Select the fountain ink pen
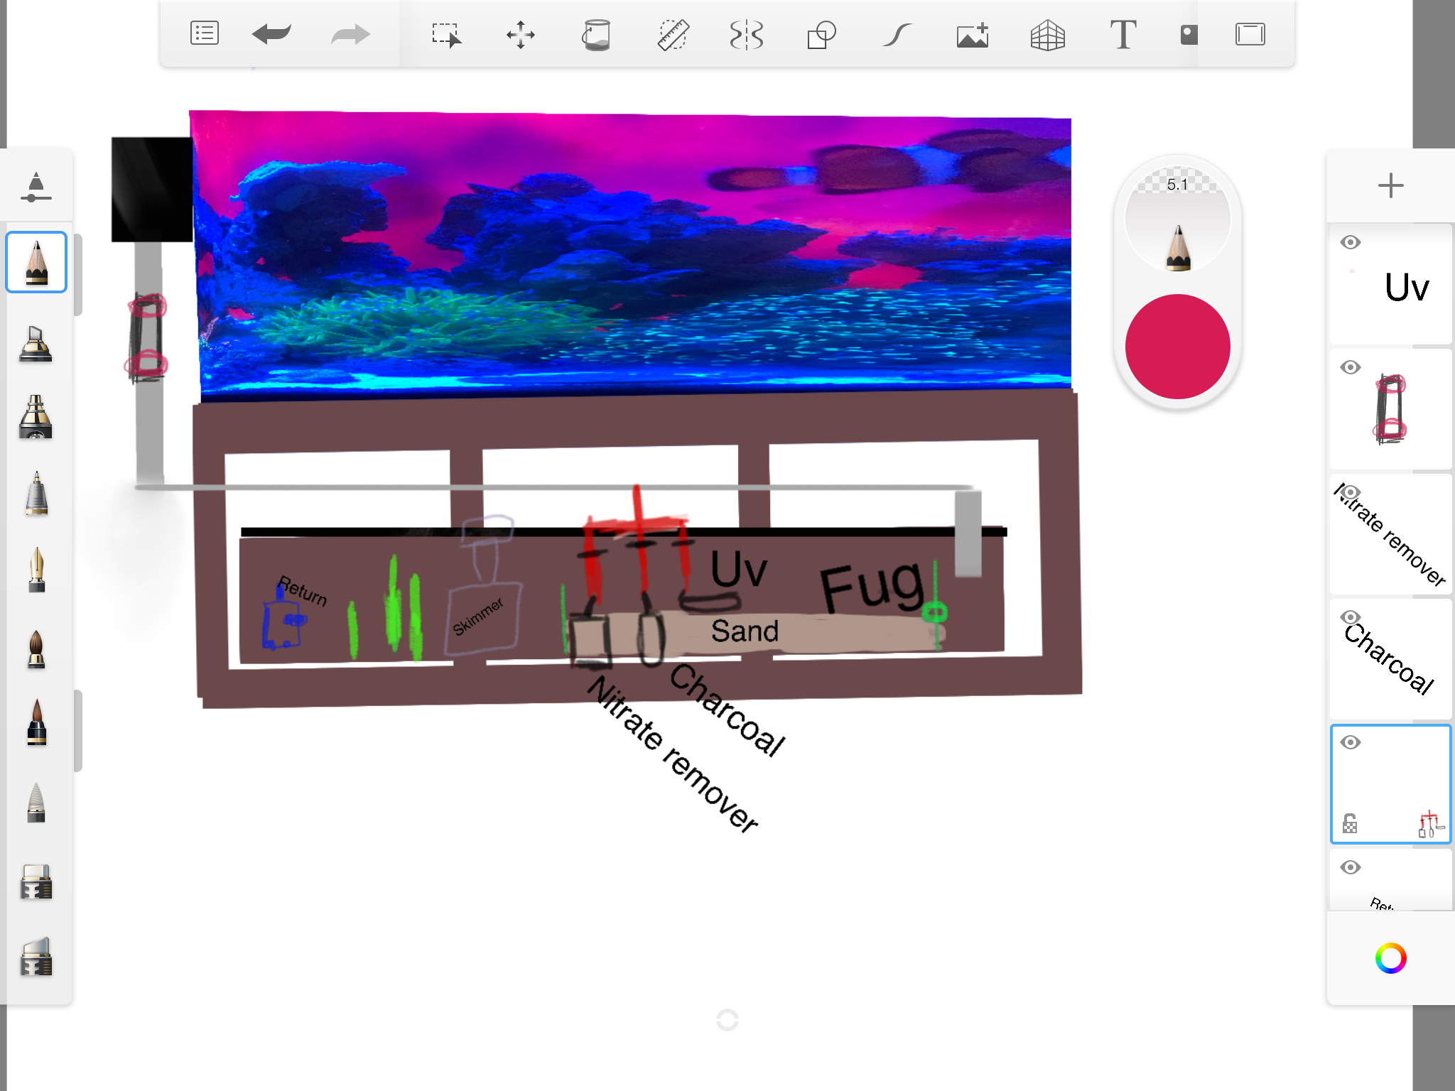Image resolution: width=1455 pixels, height=1091 pixels. (x=36, y=570)
